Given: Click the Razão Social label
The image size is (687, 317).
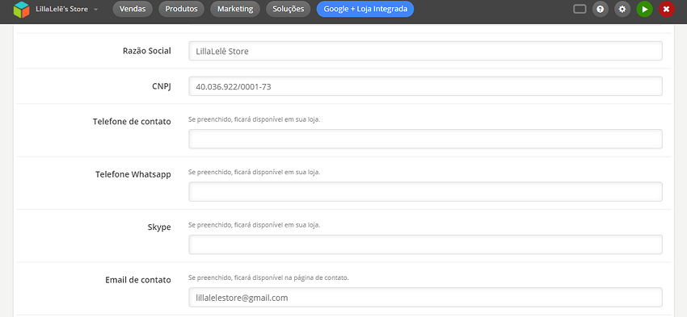Looking at the screenshot, I should click(x=147, y=51).
